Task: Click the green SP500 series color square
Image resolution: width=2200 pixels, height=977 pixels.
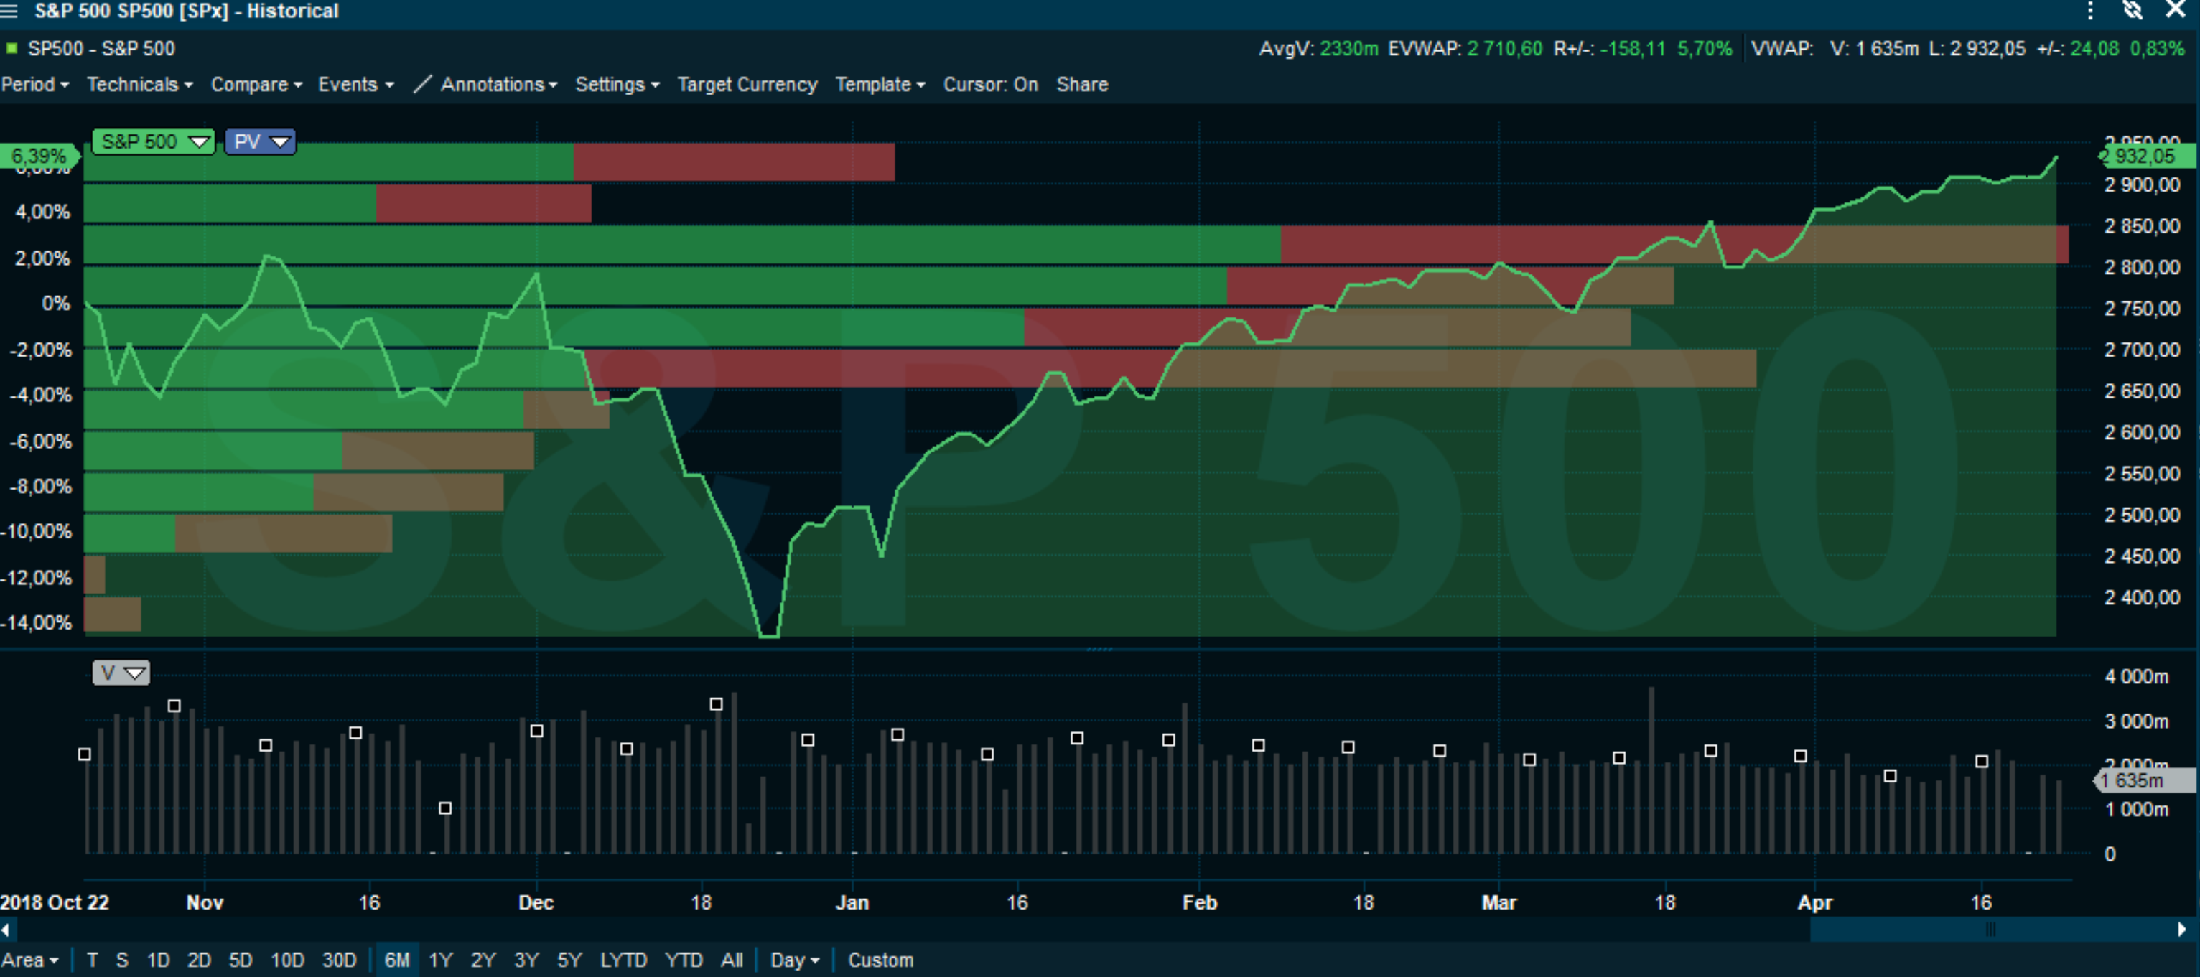Action: tap(11, 48)
